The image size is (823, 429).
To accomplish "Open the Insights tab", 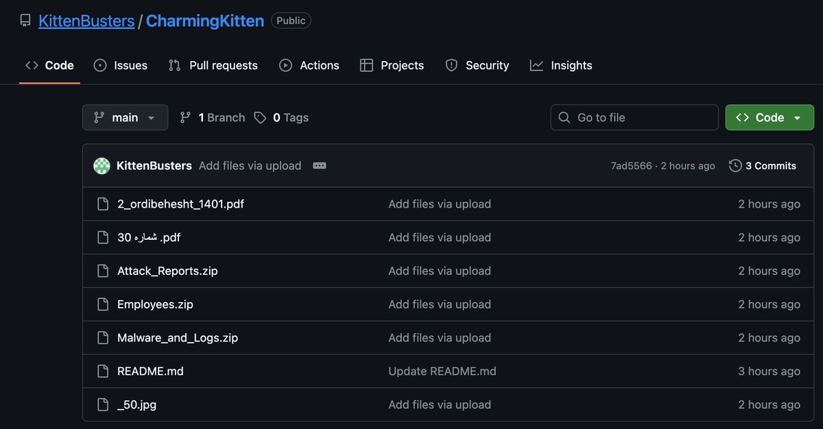I will tap(561, 66).
